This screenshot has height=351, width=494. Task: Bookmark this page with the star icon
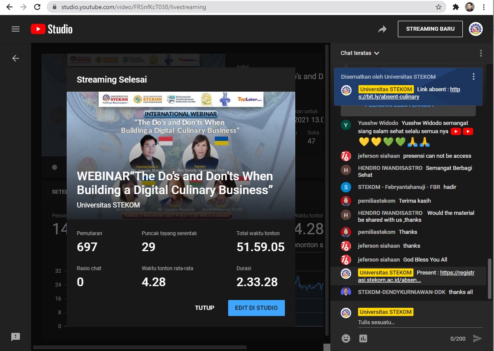(439, 7)
